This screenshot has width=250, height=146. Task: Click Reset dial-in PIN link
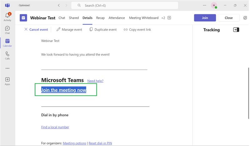click(100, 143)
